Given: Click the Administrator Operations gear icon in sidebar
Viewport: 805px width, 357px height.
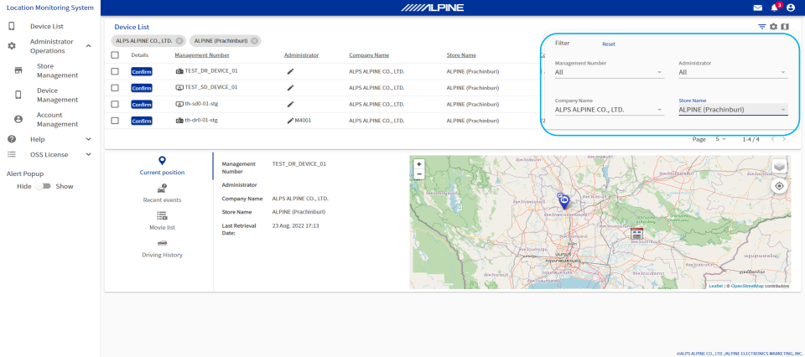Looking at the screenshot, I should pyautogui.click(x=11, y=46).
